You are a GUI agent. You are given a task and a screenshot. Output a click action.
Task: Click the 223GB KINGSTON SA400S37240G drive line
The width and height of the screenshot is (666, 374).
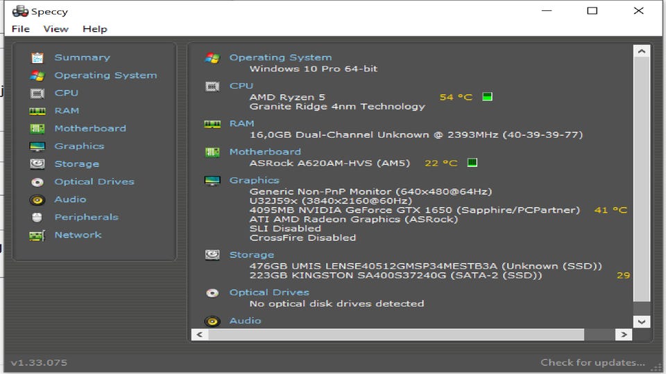tap(396, 275)
